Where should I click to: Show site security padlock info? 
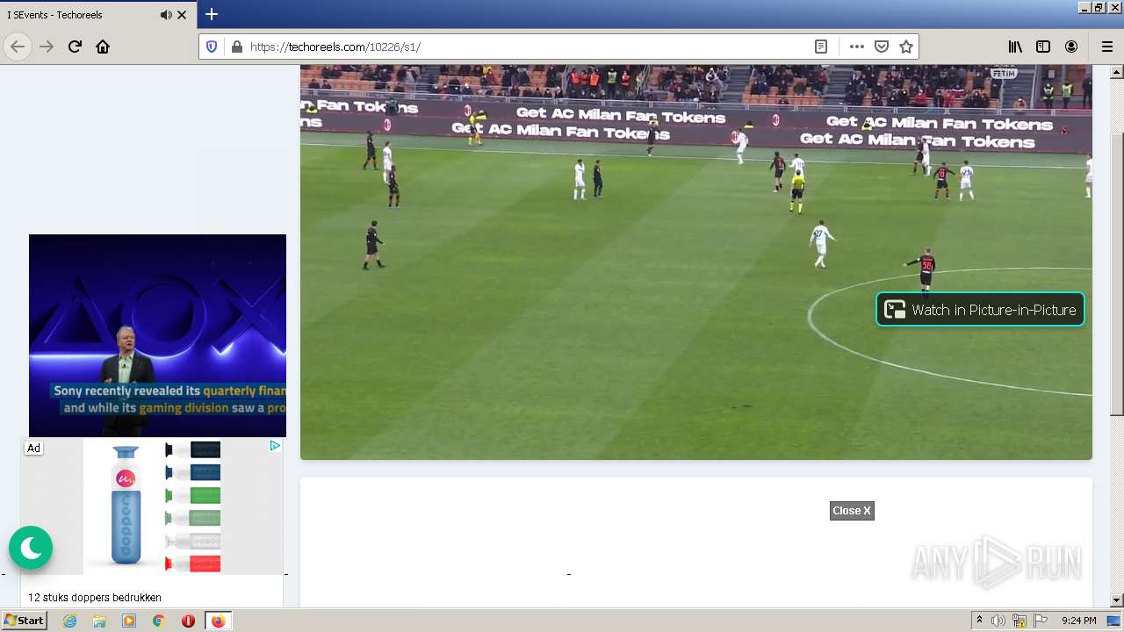tap(236, 47)
